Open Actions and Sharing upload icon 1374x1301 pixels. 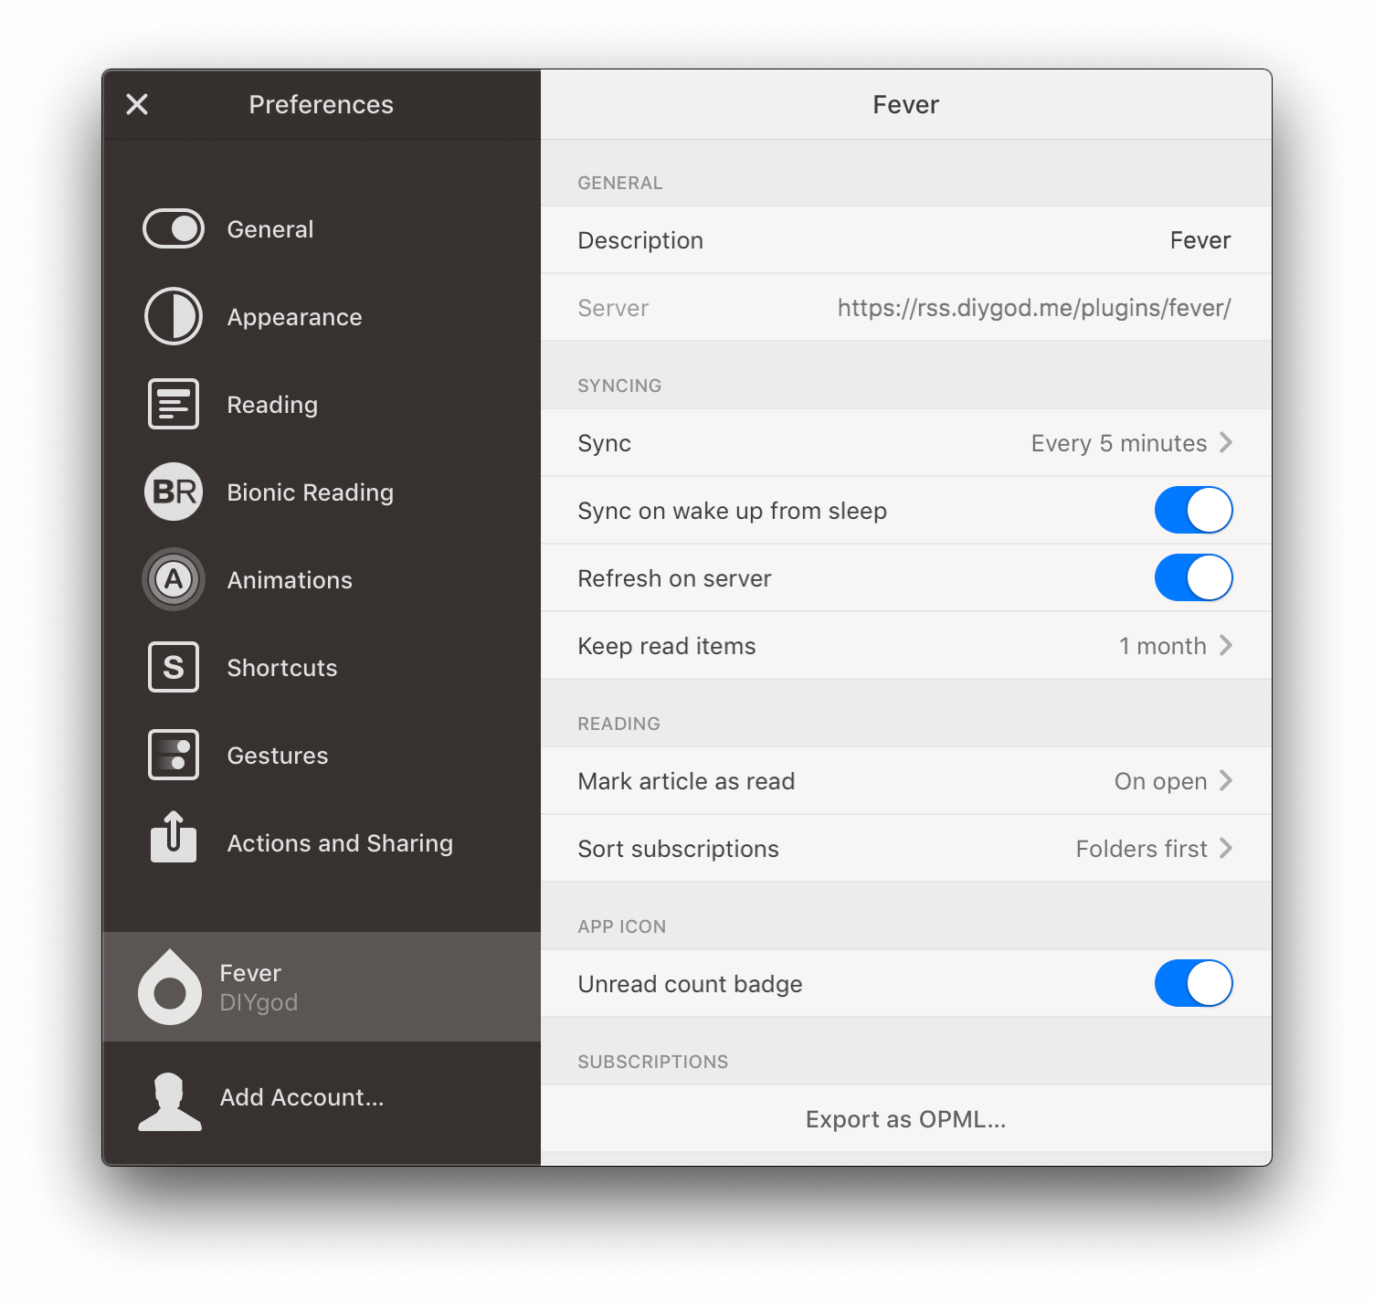(x=174, y=837)
